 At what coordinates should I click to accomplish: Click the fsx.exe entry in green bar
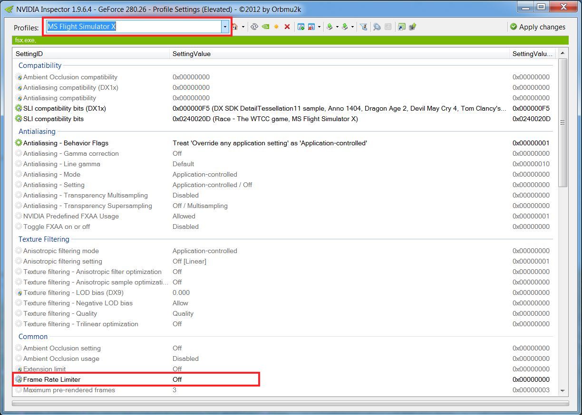tap(25, 40)
